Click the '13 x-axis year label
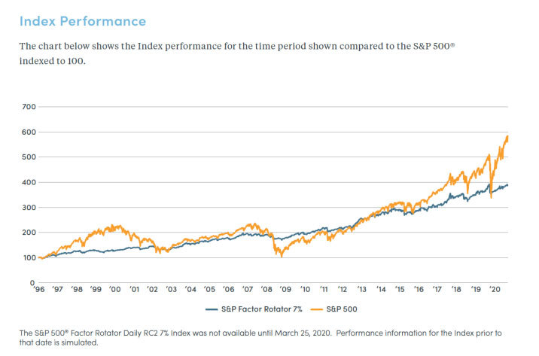Viewport: 539px width, 356px height. [362, 289]
